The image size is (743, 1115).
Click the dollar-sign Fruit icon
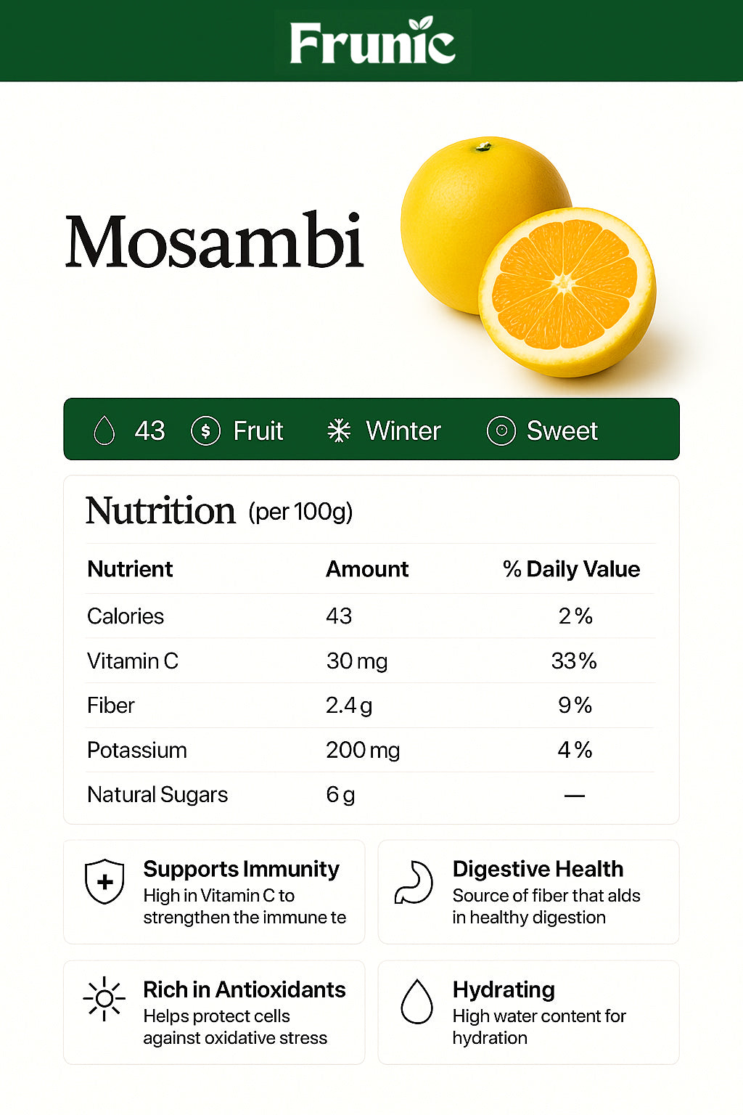click(205, 430)
